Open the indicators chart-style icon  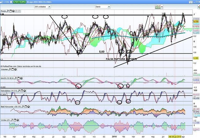[x=158, y=7]
